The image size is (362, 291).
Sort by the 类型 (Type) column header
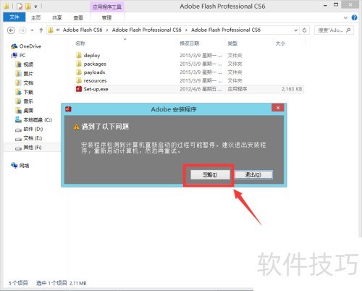(x=232, y=43)
